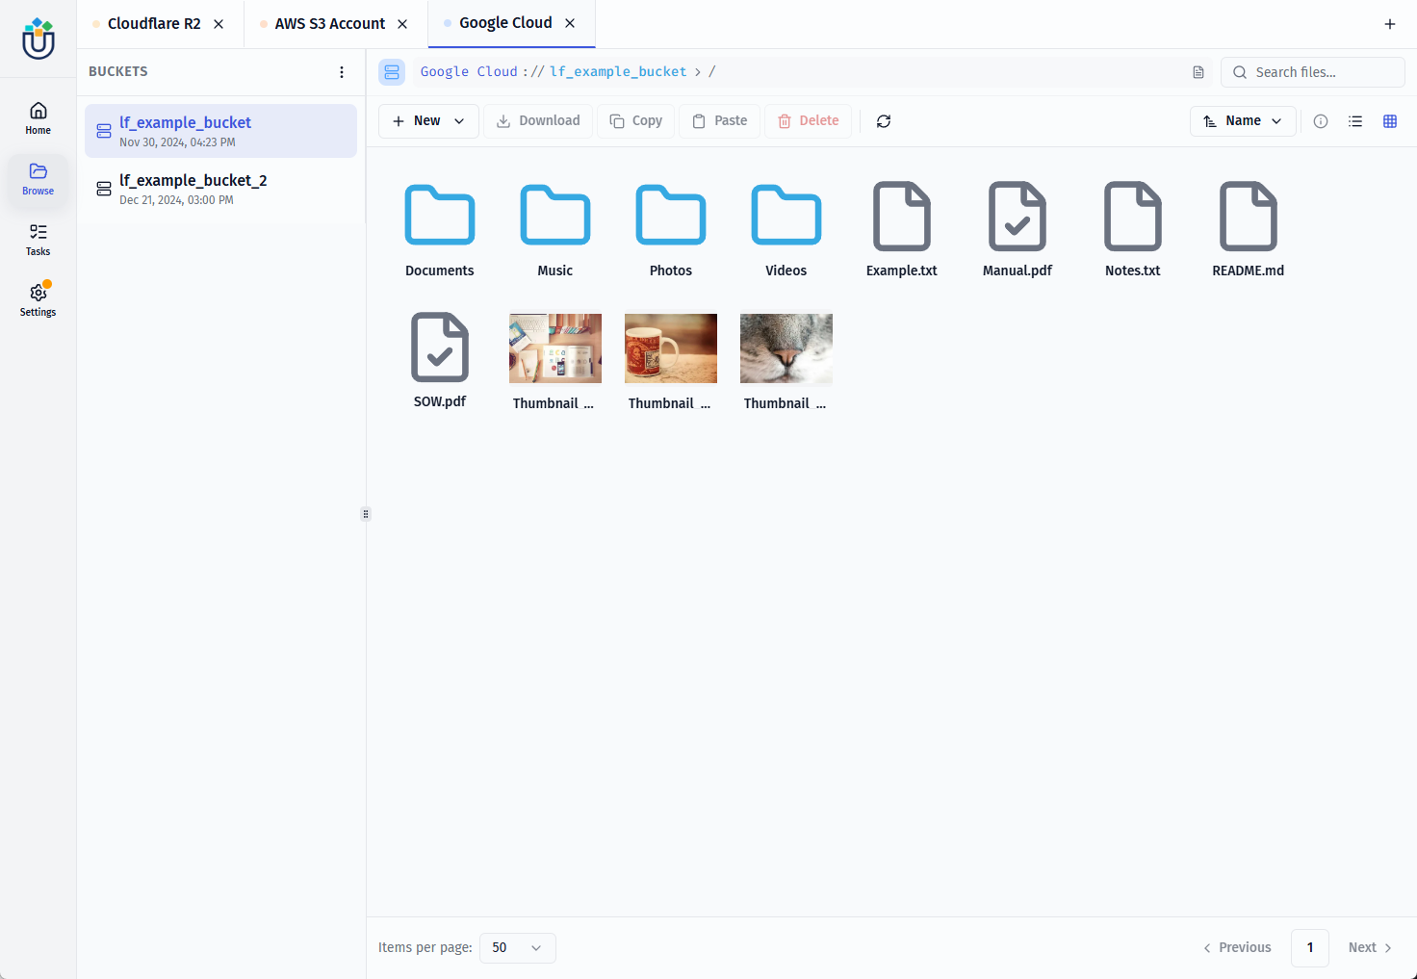The width and height of the screenshot is (1417, 979).
Task: Click the Next page button
Action: tap(1369, 948)
